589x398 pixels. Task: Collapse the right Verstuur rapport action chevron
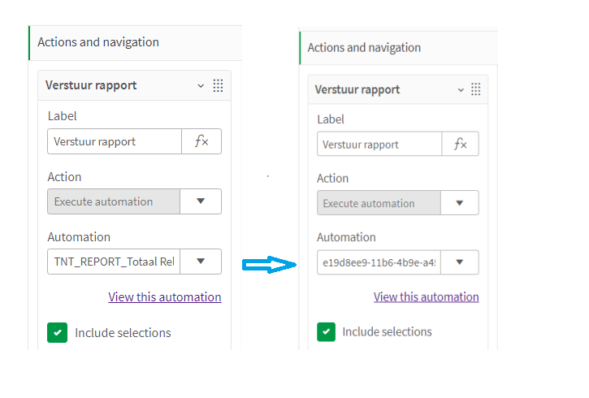click(x=461, y=89)
